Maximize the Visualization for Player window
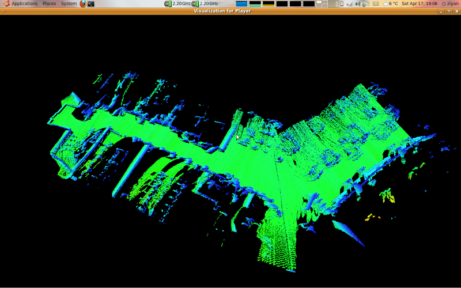Image resolution: width=461 pixels, height=288 pixels. point(449,11)
